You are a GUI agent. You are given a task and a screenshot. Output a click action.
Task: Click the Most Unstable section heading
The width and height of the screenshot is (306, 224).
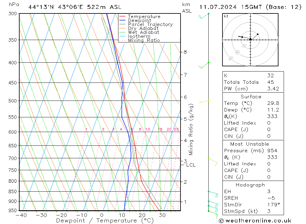(250, 144)
